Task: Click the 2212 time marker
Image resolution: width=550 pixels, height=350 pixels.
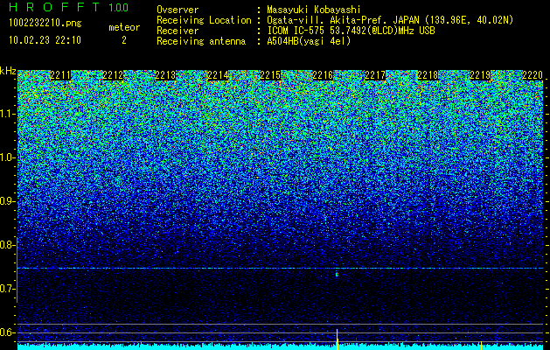Action: (x=114, y=75)
